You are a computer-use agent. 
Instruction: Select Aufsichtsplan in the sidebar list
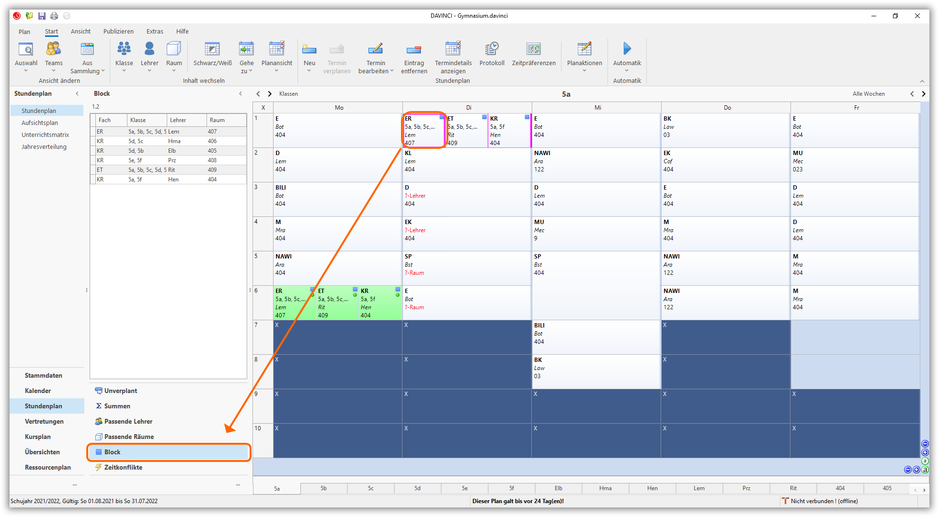(x=40, y=123)
